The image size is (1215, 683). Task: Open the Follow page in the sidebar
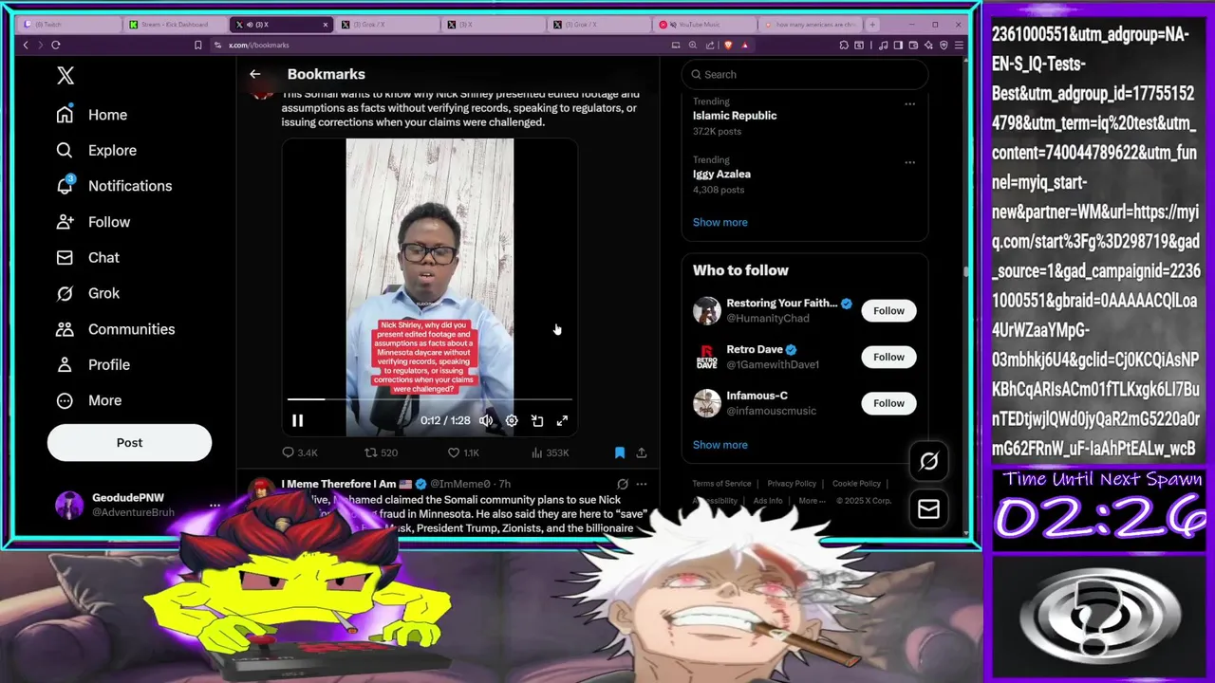[x=93, y=222]
